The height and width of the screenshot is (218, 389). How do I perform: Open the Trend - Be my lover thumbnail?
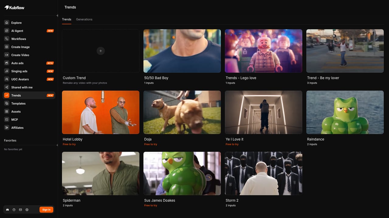345,51
